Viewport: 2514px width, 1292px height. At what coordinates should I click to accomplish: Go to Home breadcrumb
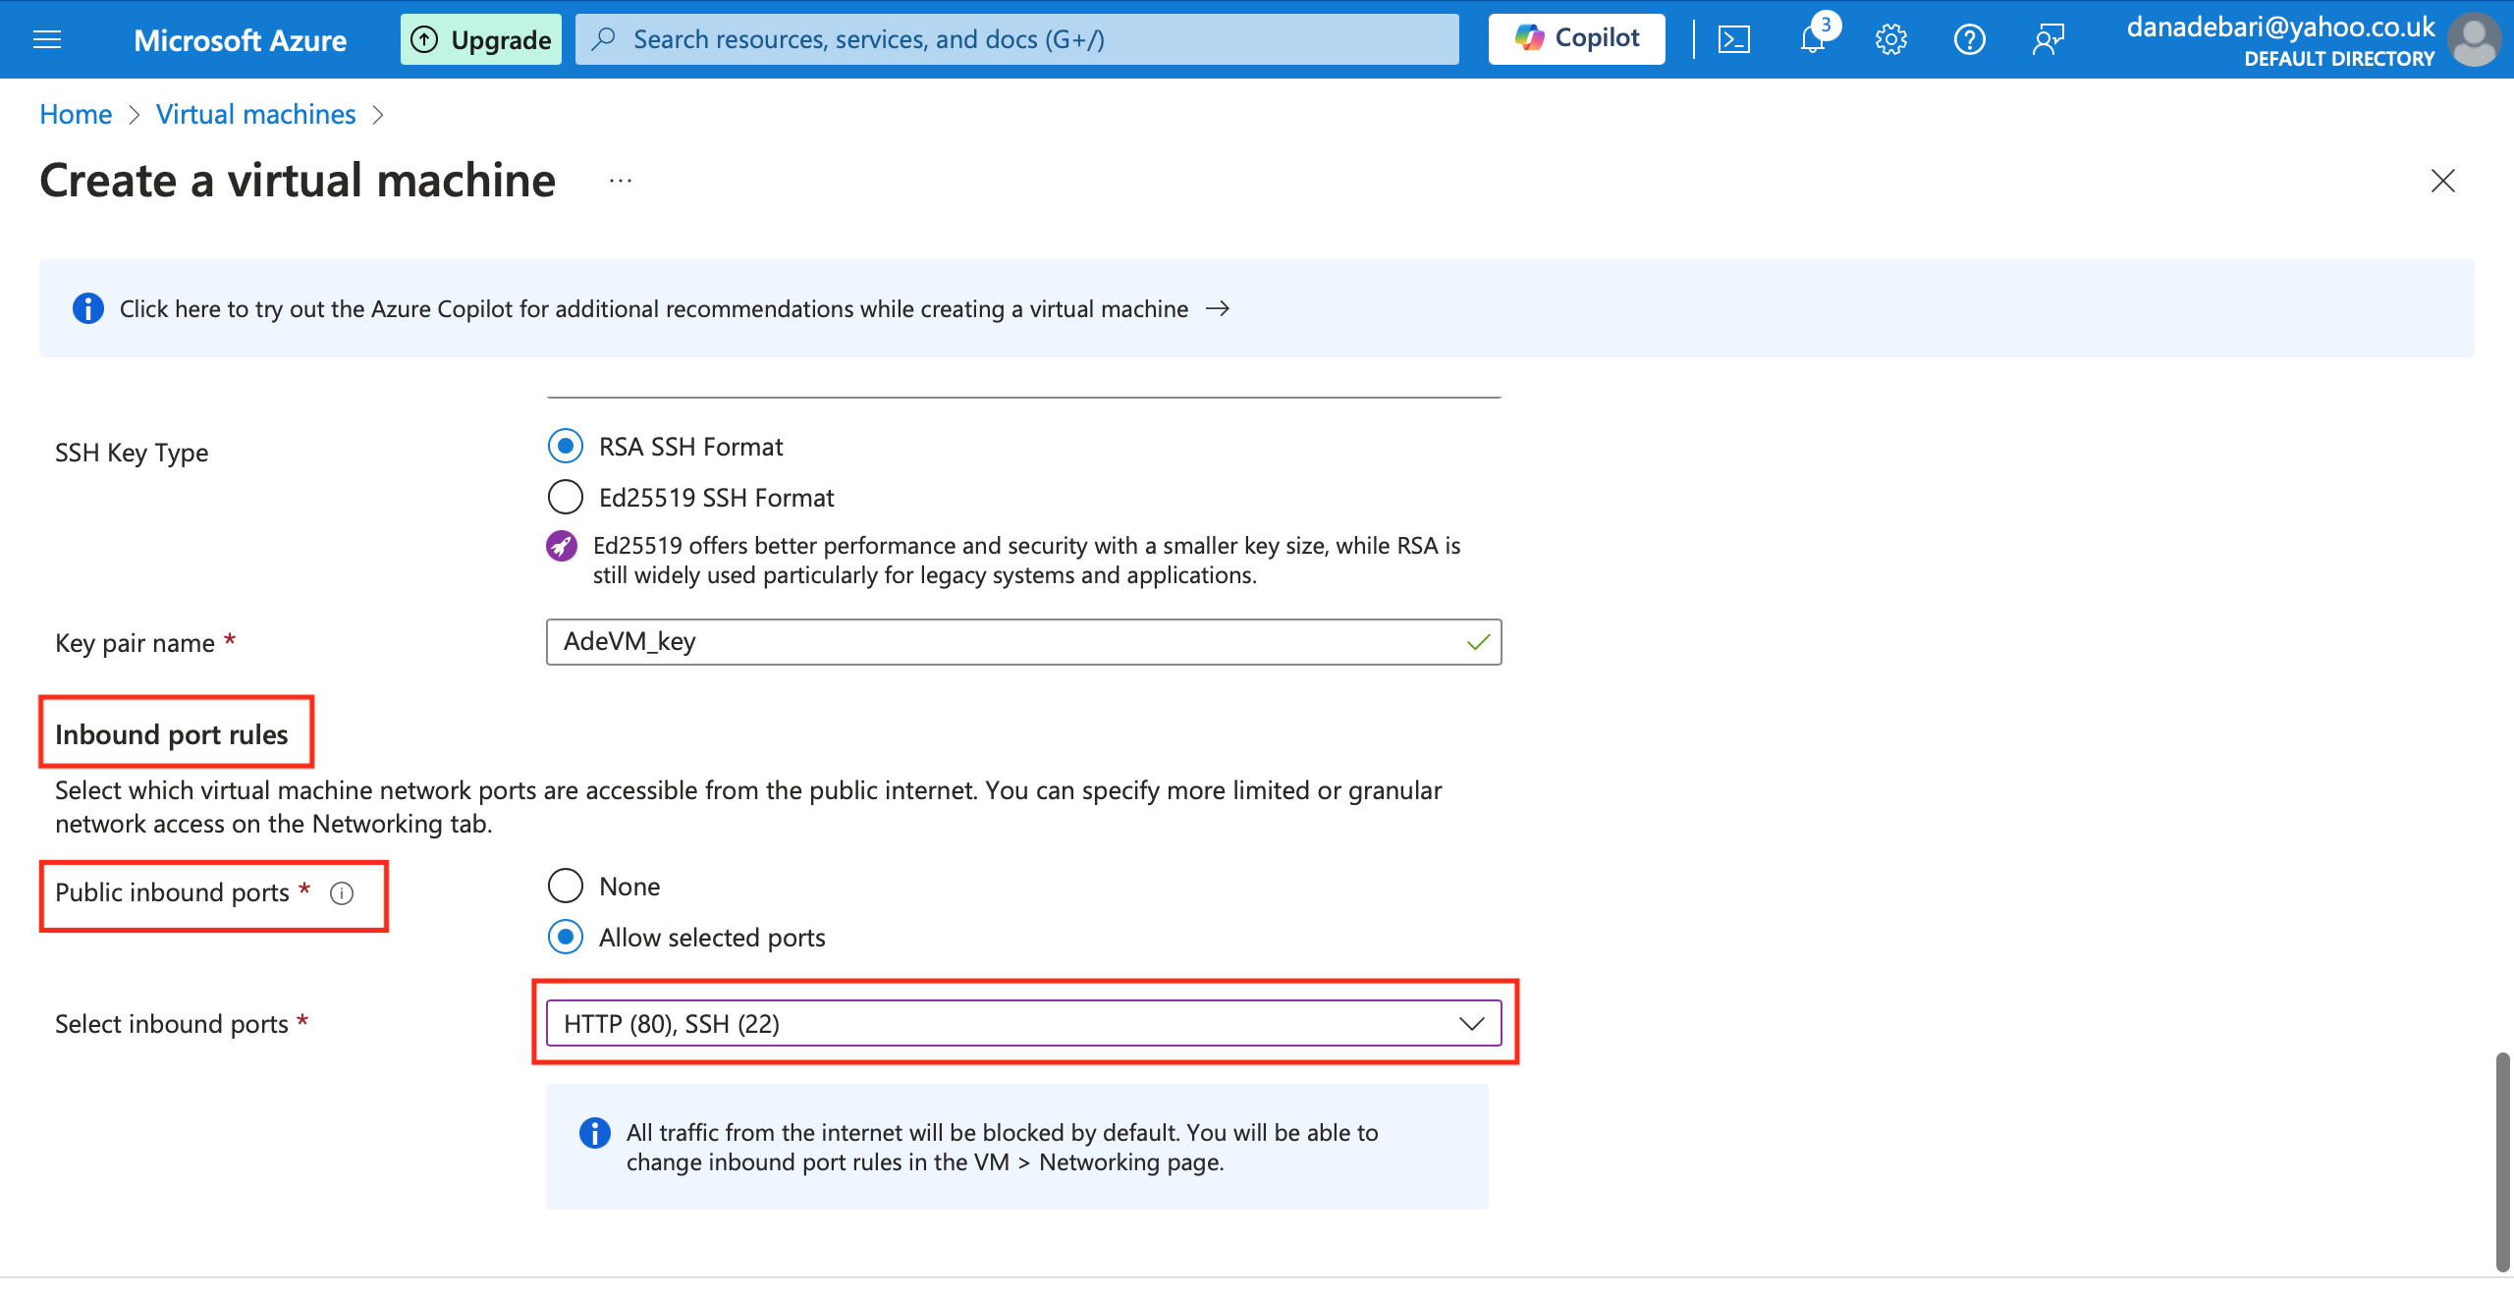click(x=76, y=115)
